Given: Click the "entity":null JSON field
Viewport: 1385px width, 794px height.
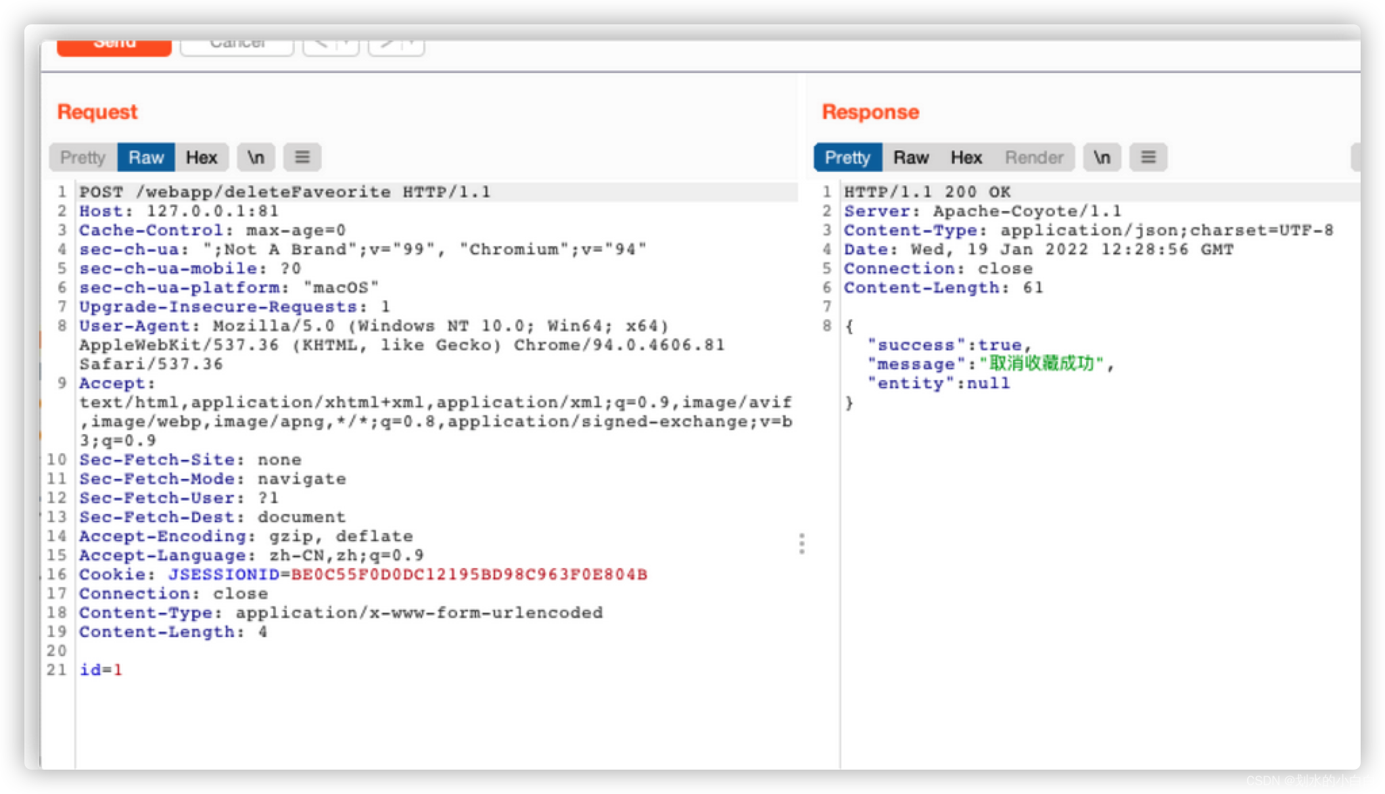Looking at the screenshot, I should click(939, 383).
